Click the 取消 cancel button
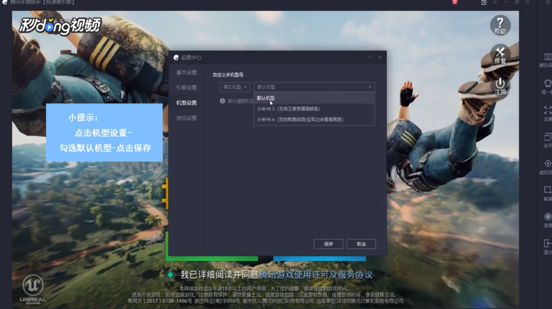Screen dimensions: 552x309 (361, 244)
